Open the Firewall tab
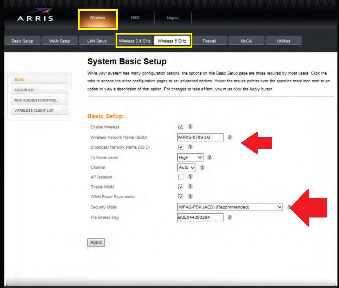This screenshot has height=288, width=339. [x=209, y=41]
